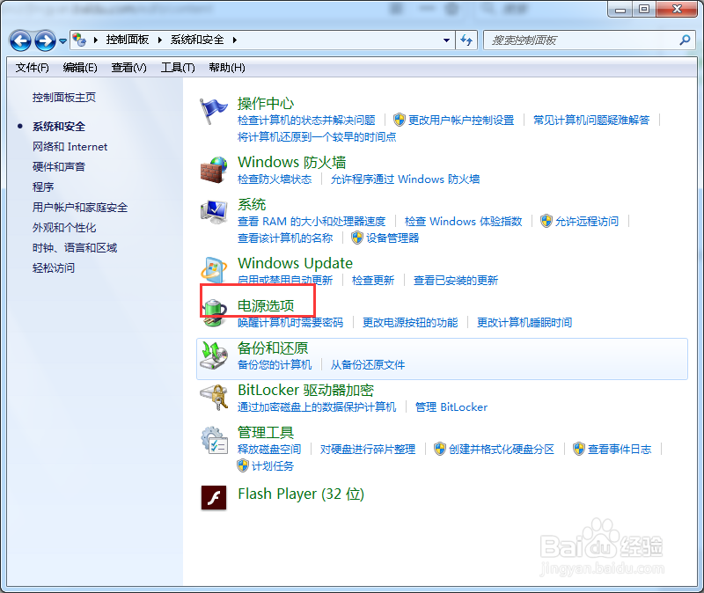Open 程序 category in sidebar
Screen dimensions: 704x593
pyautogui.click(x=43, y=187)
